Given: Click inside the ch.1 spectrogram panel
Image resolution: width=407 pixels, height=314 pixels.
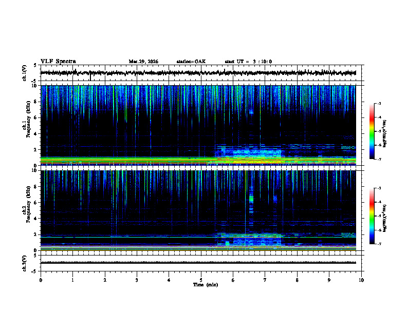Looking at the screenshot, I should 198,125.
